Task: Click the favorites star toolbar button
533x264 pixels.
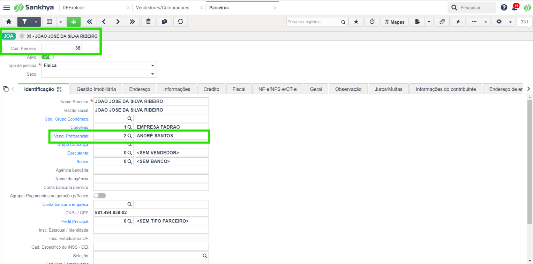Action: [356, 22]
